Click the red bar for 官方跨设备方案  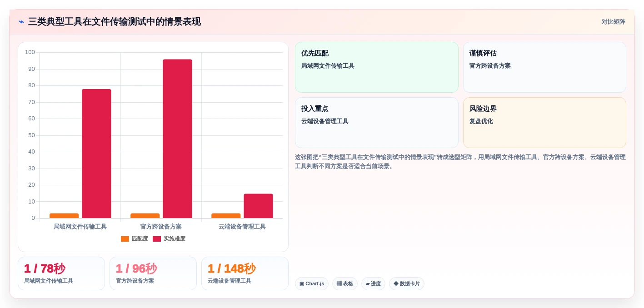pos(177,139)
